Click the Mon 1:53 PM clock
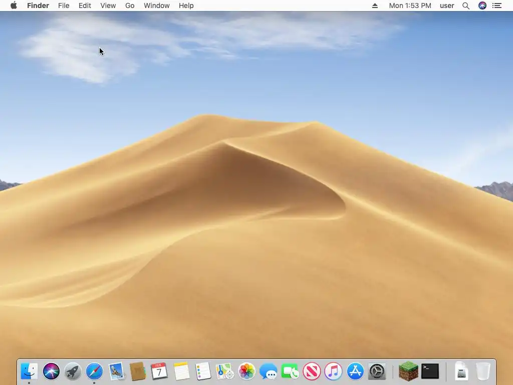 point(410,6)
